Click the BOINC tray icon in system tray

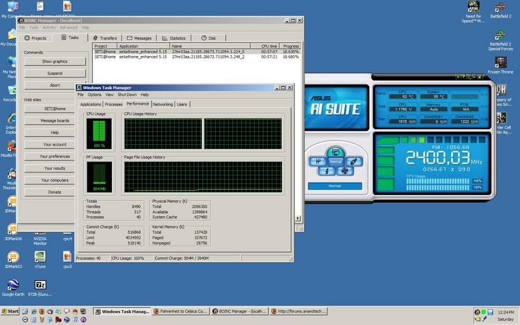(x=477, y=312)
